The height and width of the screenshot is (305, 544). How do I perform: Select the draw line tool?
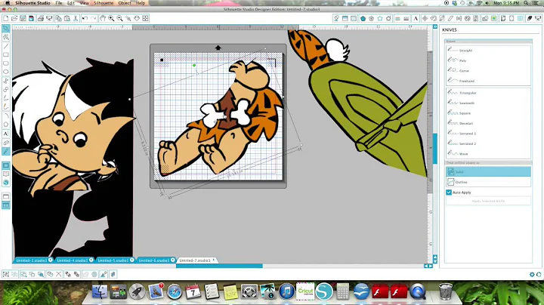point(6,46)
